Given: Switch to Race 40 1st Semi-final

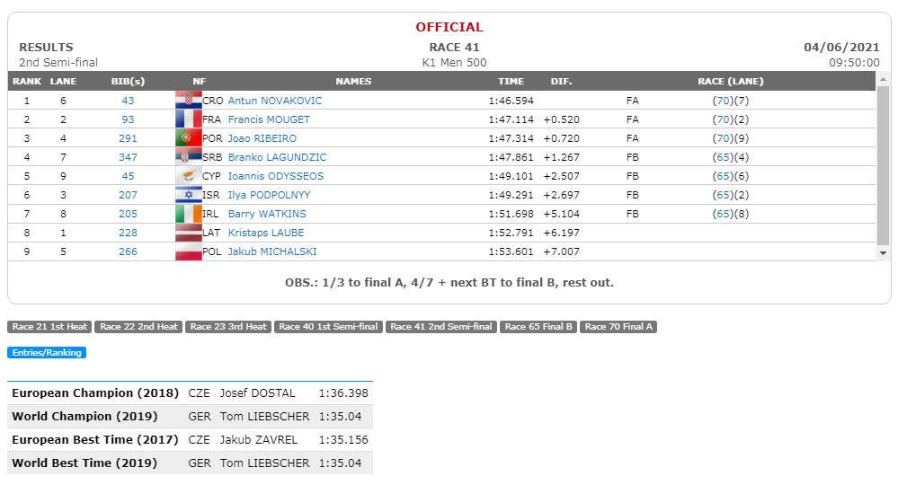Looking at the screenshot, I should pyautogui.click(x=328, y=327).
